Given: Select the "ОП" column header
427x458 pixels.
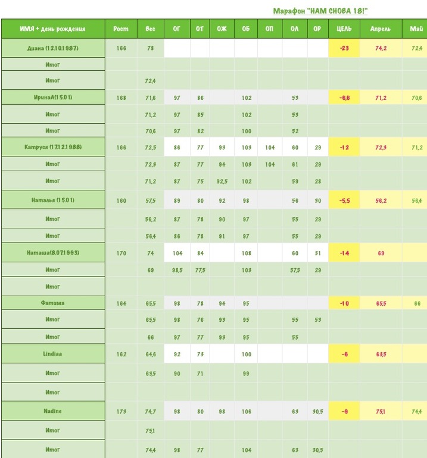Looking at the screenshot, I should pyautogui.click(x=269, y=29).
